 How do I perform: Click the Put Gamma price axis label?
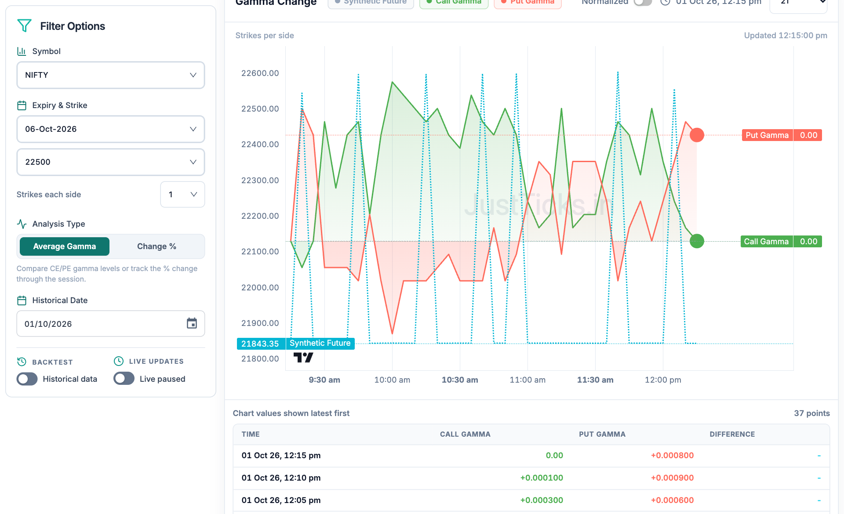tap(782, 135)
